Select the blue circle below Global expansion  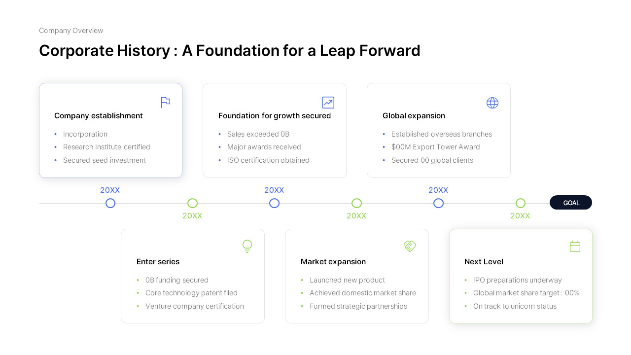[x=439, y=203]
